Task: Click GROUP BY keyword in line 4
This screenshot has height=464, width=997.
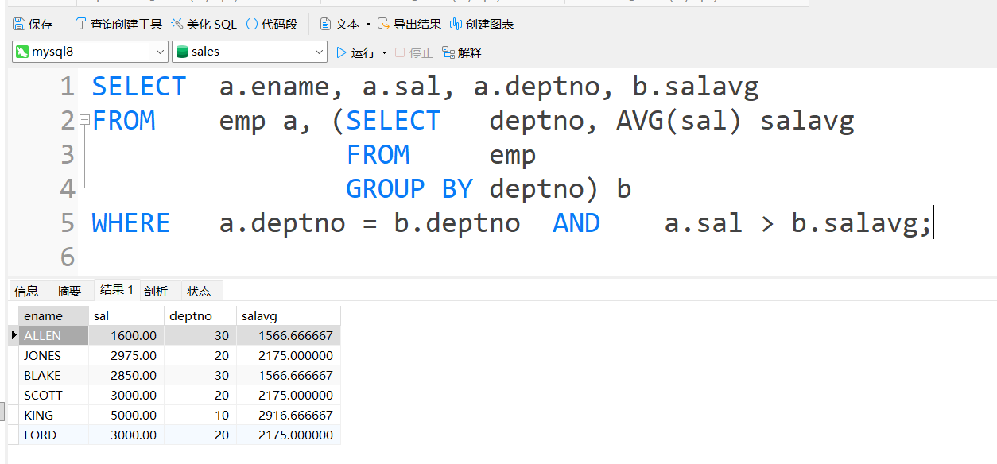Action: (409, 188)
